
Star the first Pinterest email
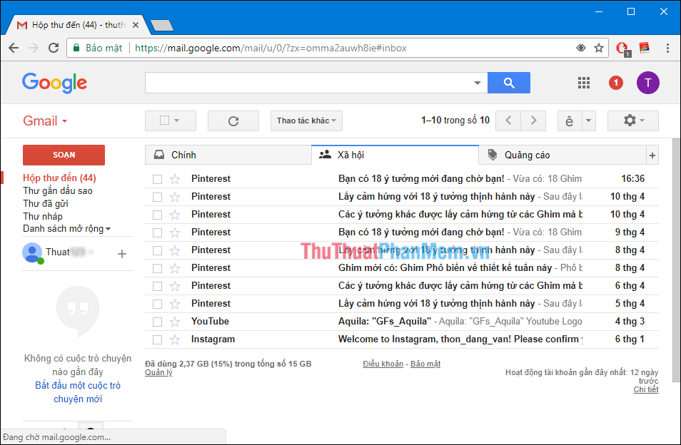[x=173, y=178]
